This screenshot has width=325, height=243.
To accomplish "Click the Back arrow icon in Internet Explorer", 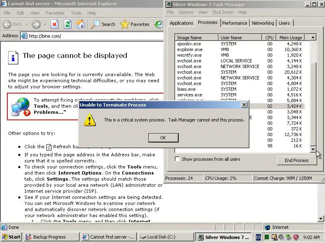I will (x=7, y=24).
